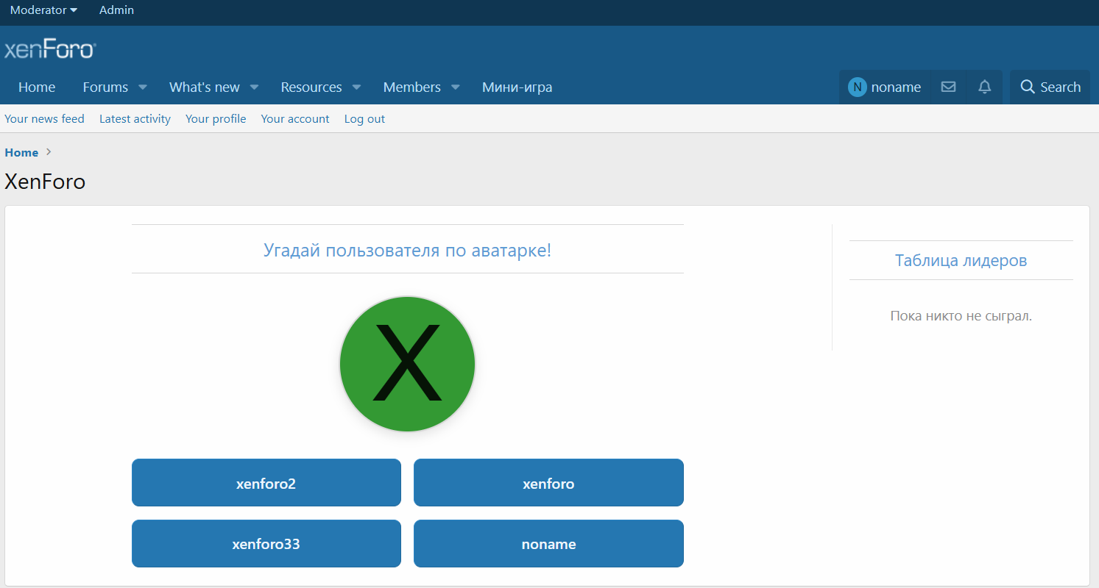The image size is (1099, 588).
Task: Choose the xenforo2 answer button
Action: tap(266, 483)
